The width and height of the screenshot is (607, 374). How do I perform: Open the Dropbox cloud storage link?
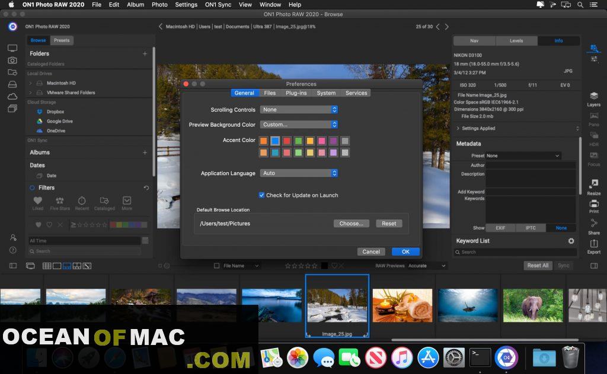point(55,112)
